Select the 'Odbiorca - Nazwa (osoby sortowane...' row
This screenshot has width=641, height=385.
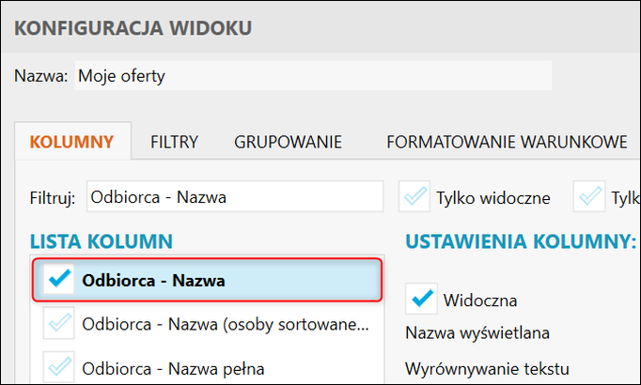pyautogui.click(x=224, y=324)
